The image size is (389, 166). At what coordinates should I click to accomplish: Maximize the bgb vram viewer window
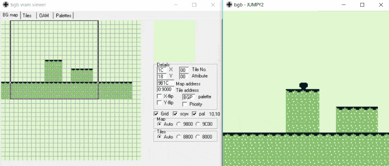[x=194, y=5]
